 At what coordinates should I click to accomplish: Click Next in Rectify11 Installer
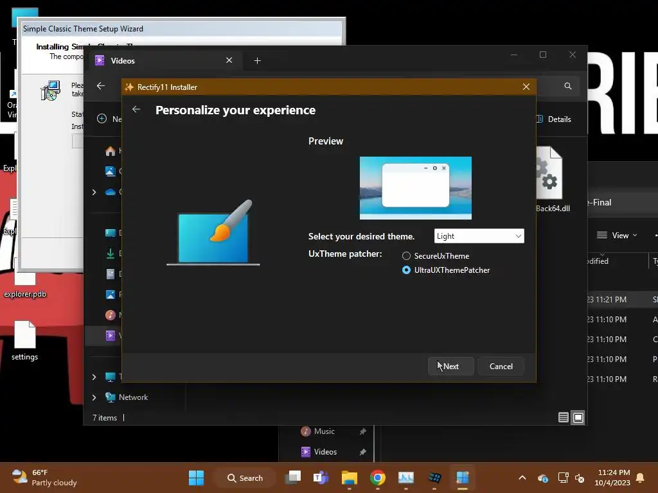450,367
